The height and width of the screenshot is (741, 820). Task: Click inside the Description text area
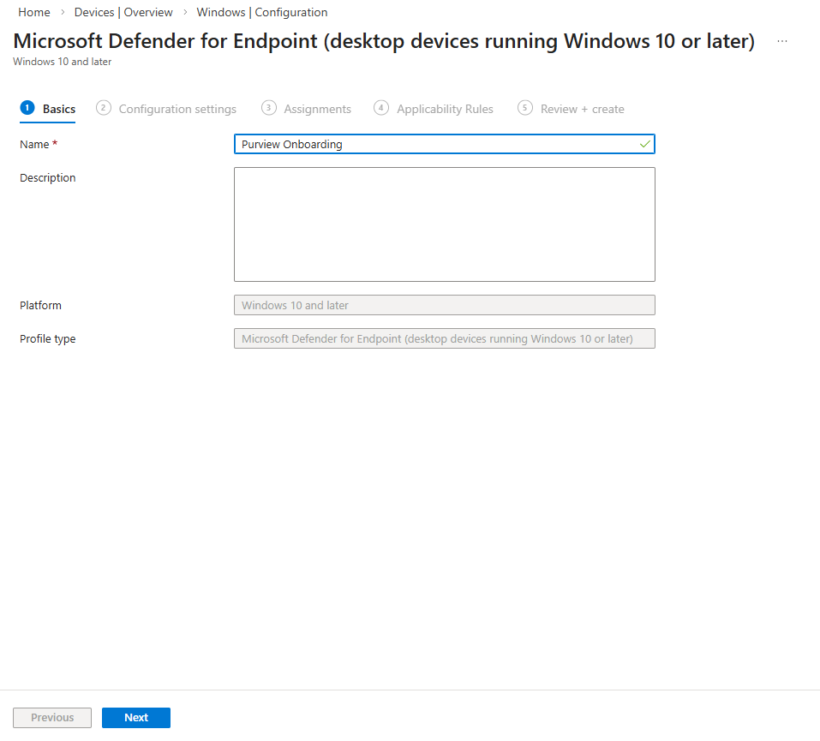tap(444, 224)
